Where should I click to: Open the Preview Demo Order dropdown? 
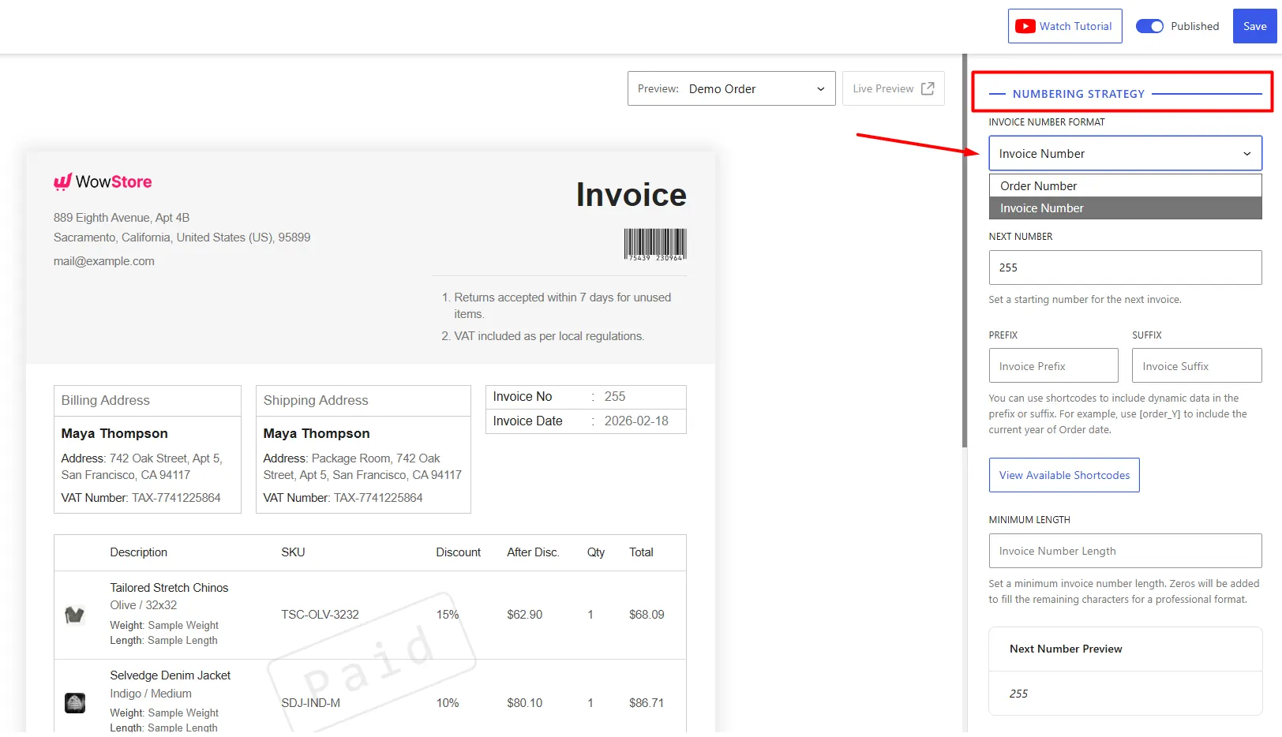(731, 88)
